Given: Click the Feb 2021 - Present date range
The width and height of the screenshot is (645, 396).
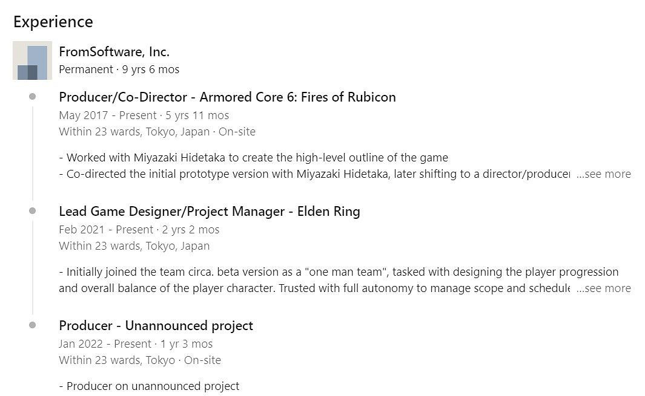Looking at the screenshot, I should coord(139,230).
